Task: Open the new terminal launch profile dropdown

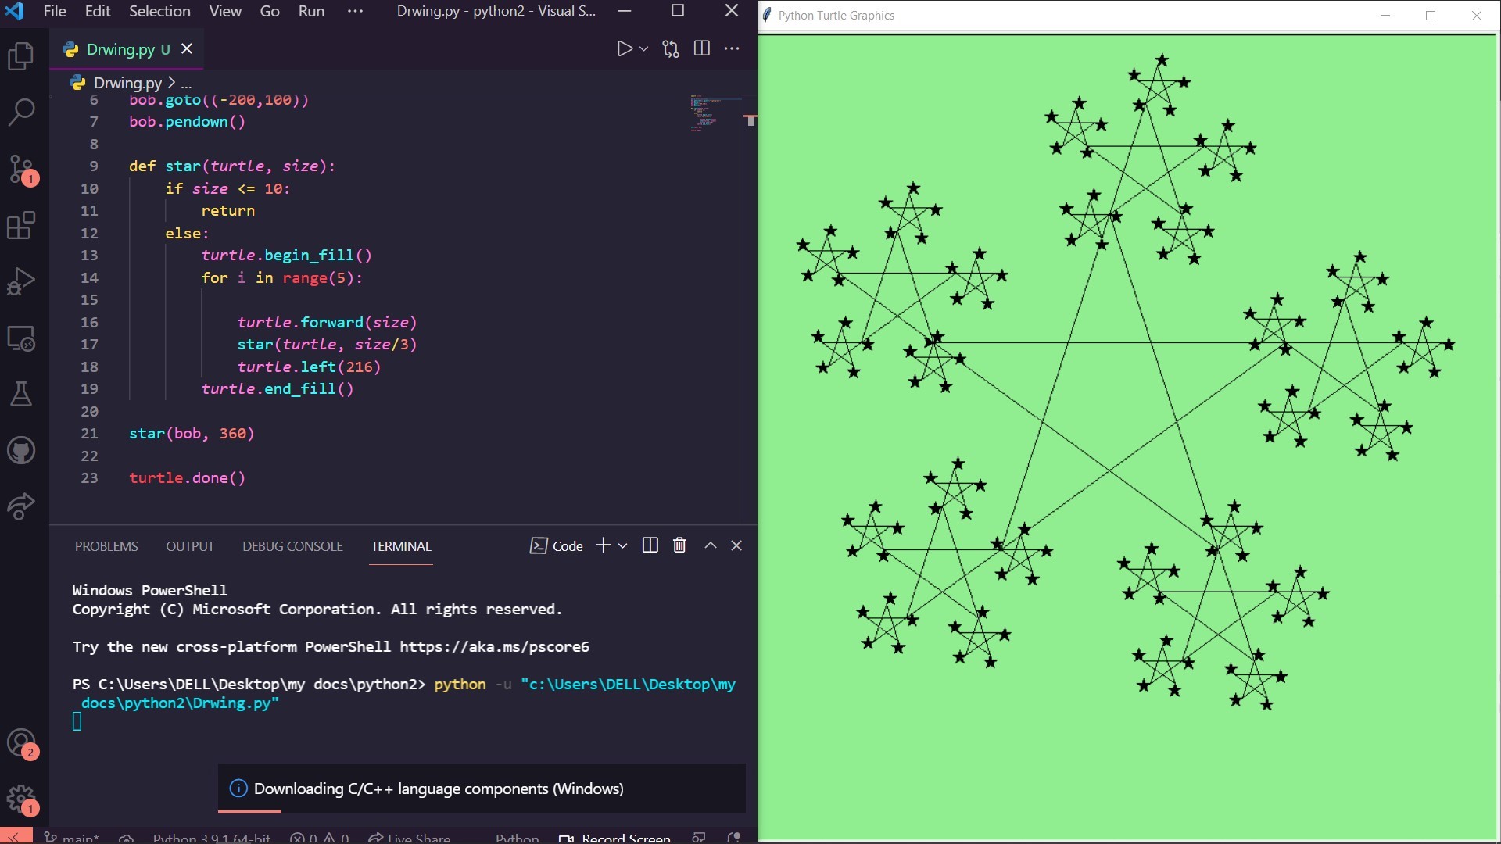Action: [623, 545]
